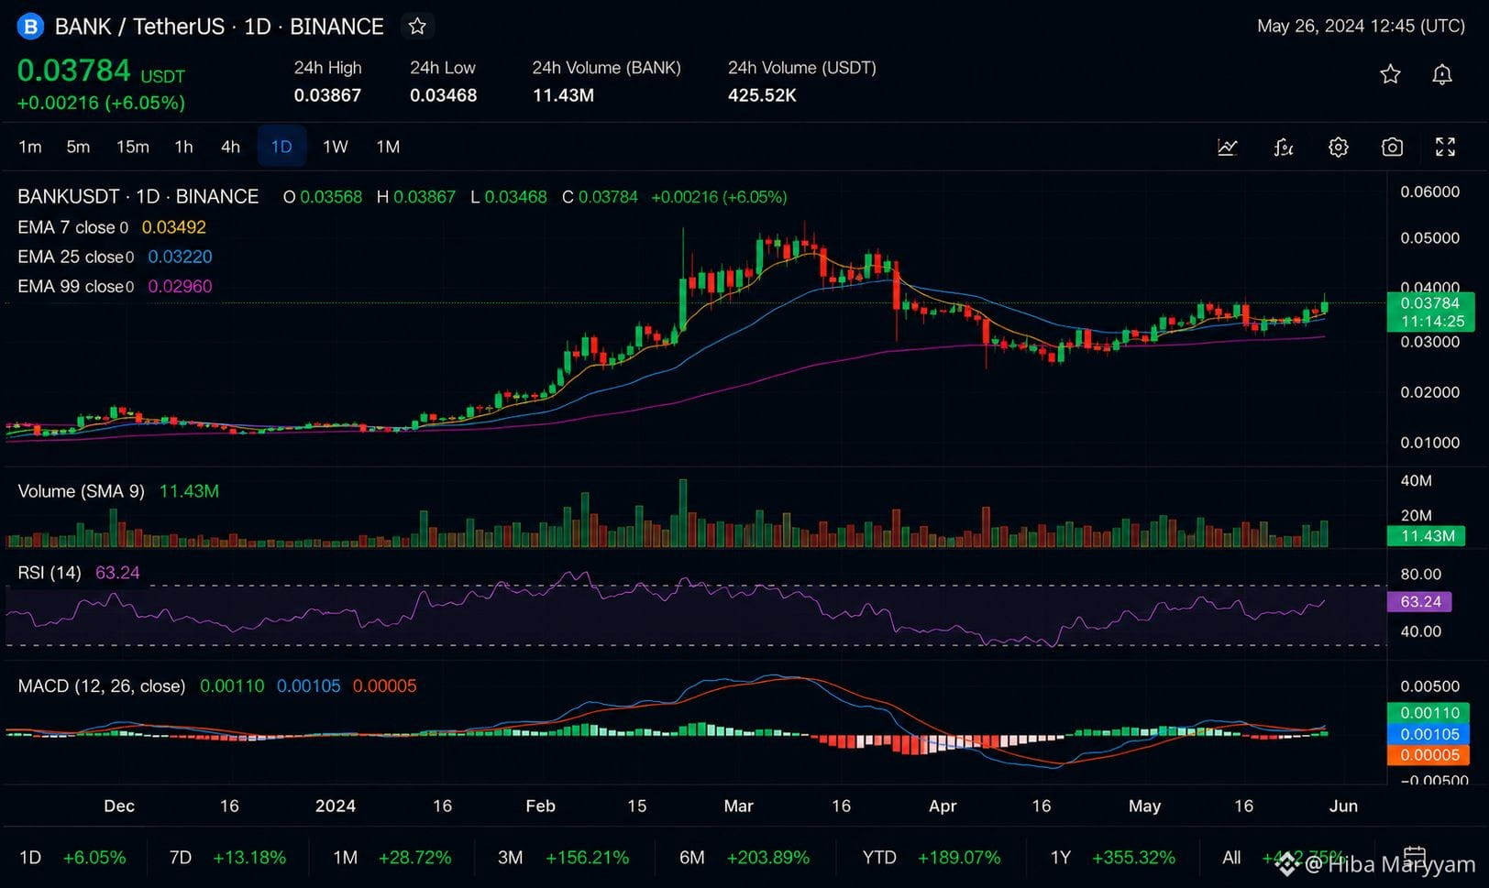Choose the YTD +189.07% range

pos(931,858)
